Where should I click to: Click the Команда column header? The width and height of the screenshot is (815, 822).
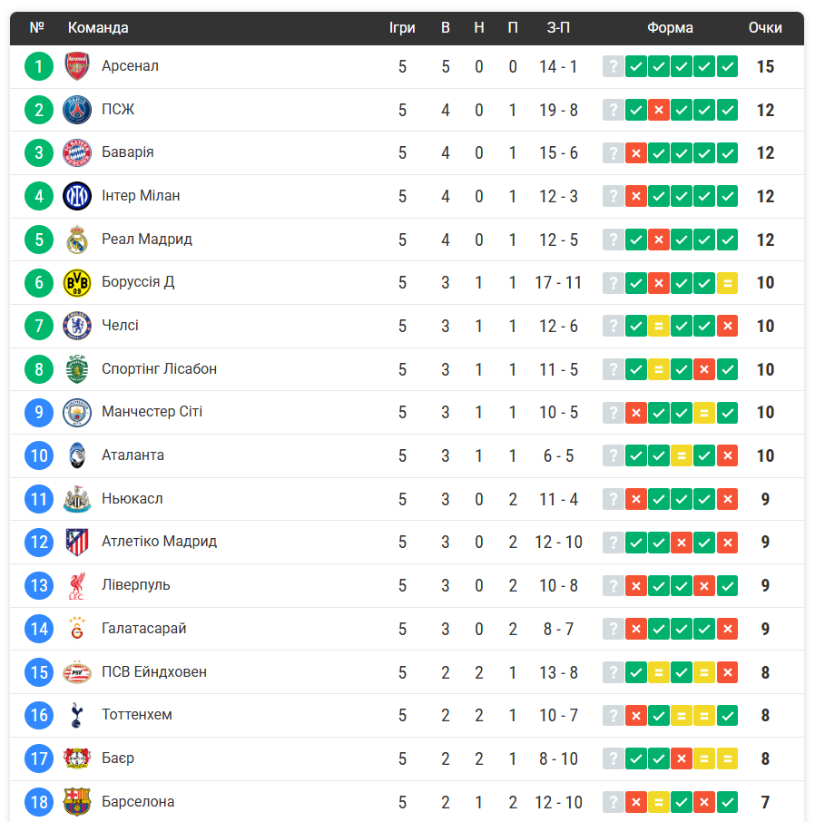[x=98, y=28]
